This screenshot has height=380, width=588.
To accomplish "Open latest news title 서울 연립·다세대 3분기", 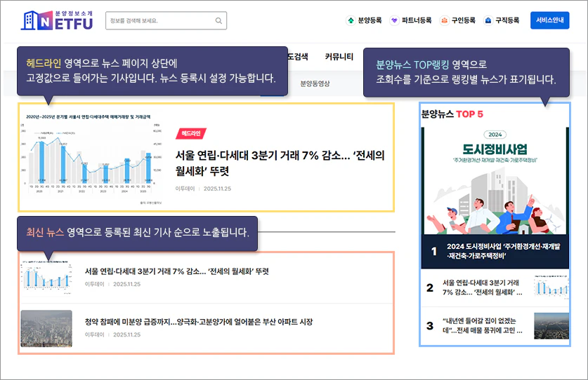I will click(x=176, y=271).
